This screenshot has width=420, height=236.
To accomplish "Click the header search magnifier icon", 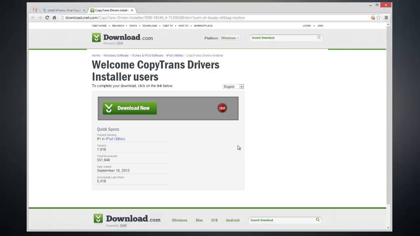I will click(319, 37).
